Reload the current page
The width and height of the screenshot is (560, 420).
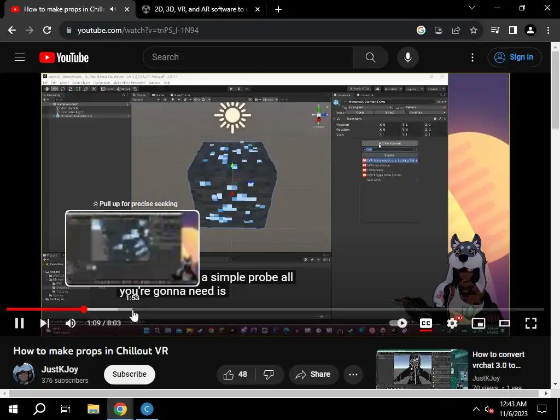click(x=47, y=30)
